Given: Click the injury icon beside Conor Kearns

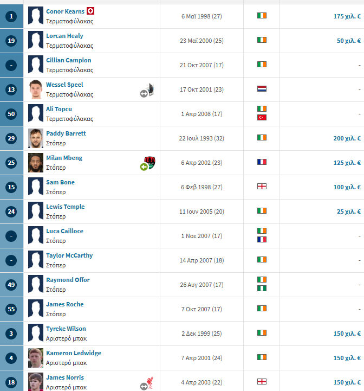Looking at the screenshot, I should point(90,11).
